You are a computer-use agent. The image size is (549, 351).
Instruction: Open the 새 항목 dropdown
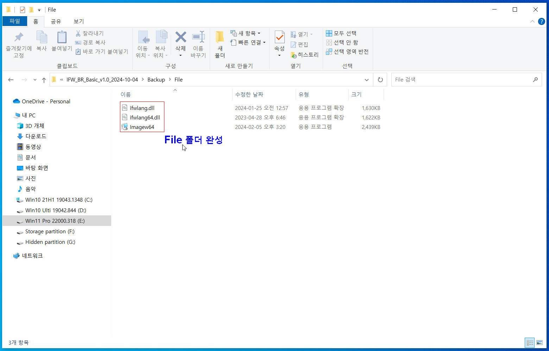246,33
